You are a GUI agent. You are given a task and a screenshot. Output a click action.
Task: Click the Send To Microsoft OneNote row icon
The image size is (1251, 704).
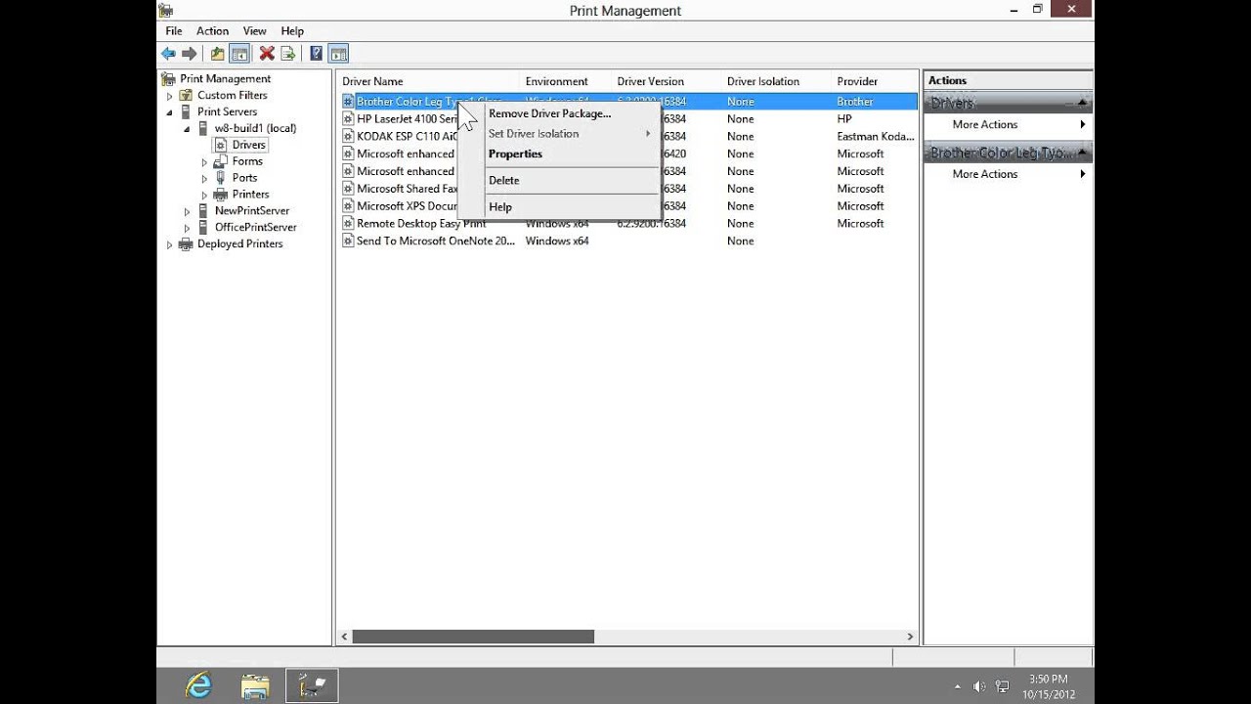point(348,242)
